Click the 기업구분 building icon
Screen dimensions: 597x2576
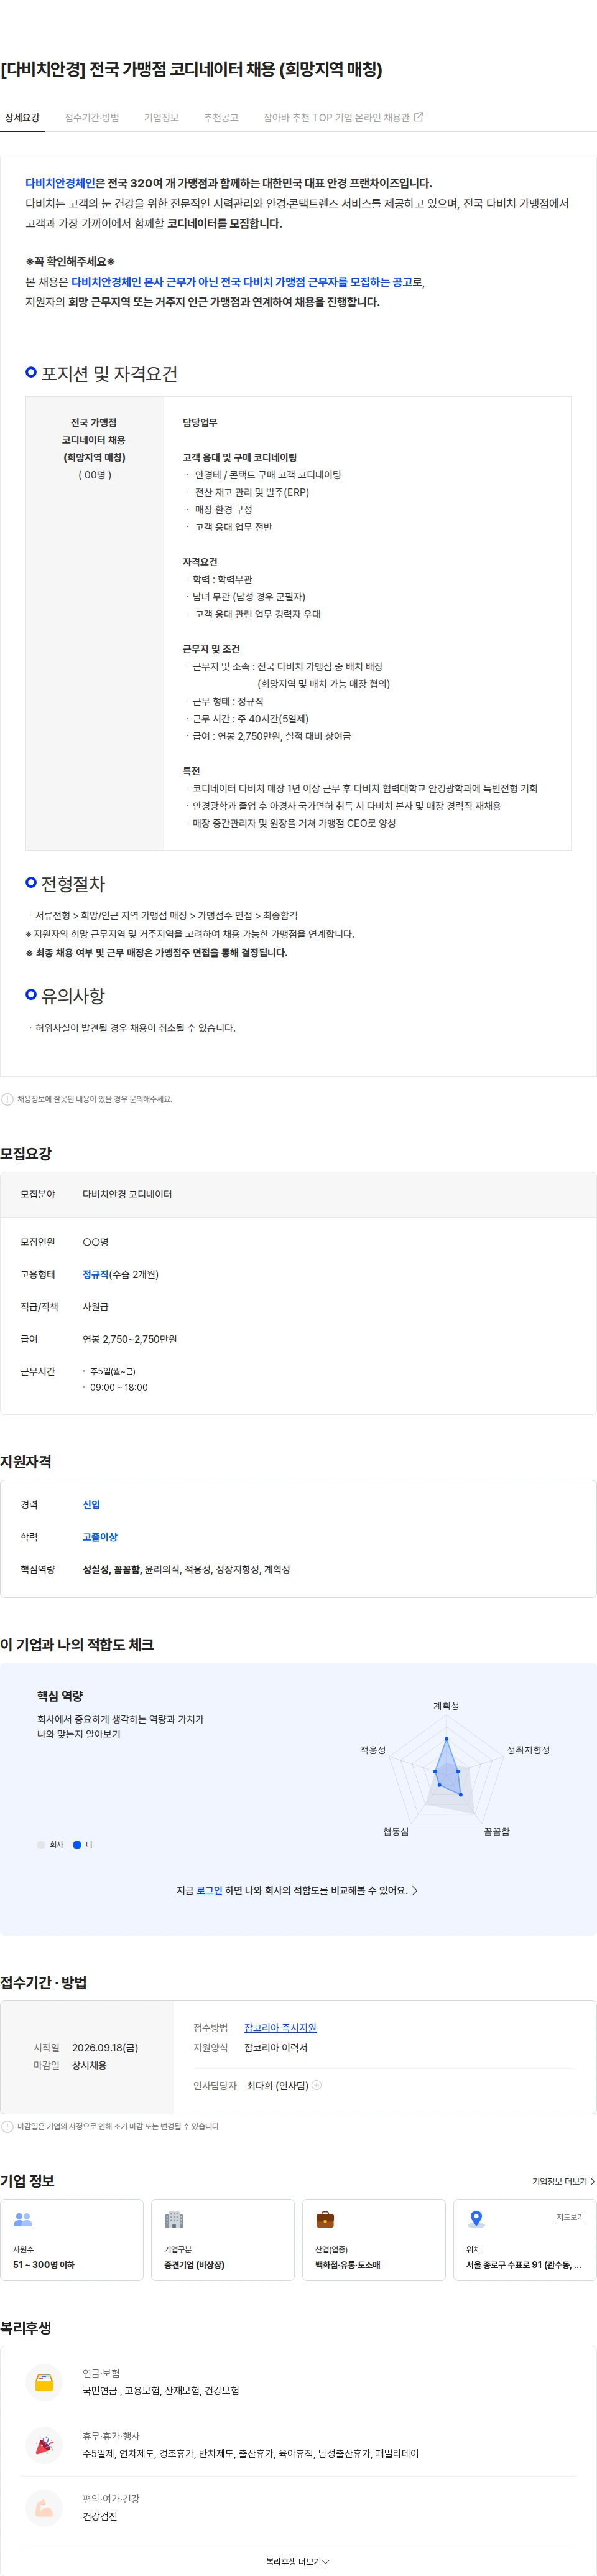tap(174, 2220)
